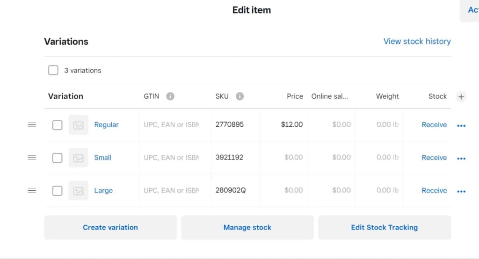Click the online sale price for Large
This screenshot has width=479, height=259.
(x=331, y=191)
